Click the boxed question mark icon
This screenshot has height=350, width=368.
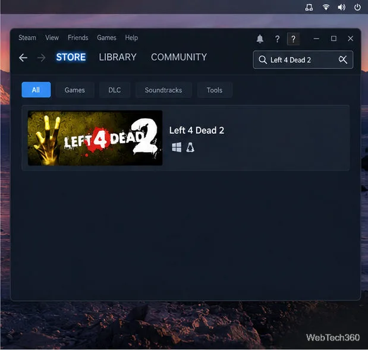(293, 39)
